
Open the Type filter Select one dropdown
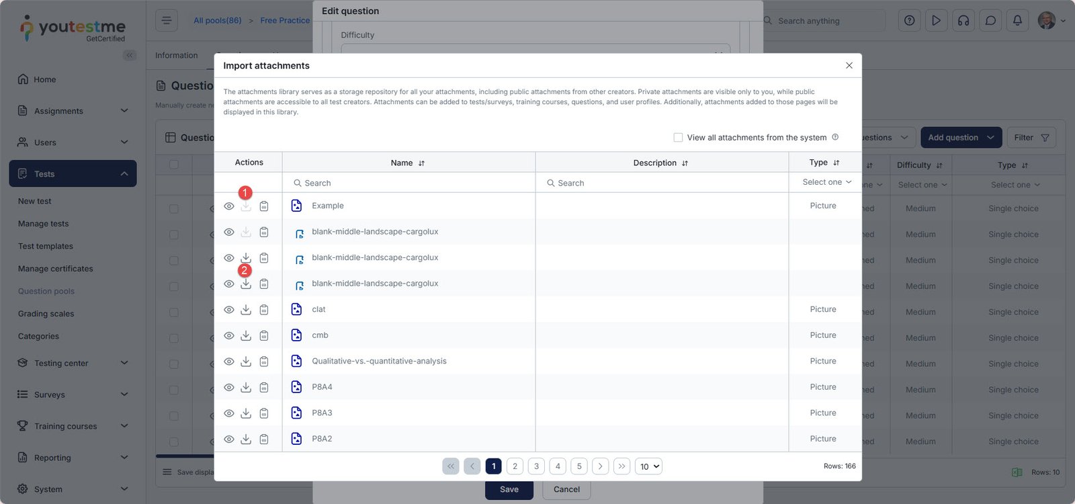(826, 182)
